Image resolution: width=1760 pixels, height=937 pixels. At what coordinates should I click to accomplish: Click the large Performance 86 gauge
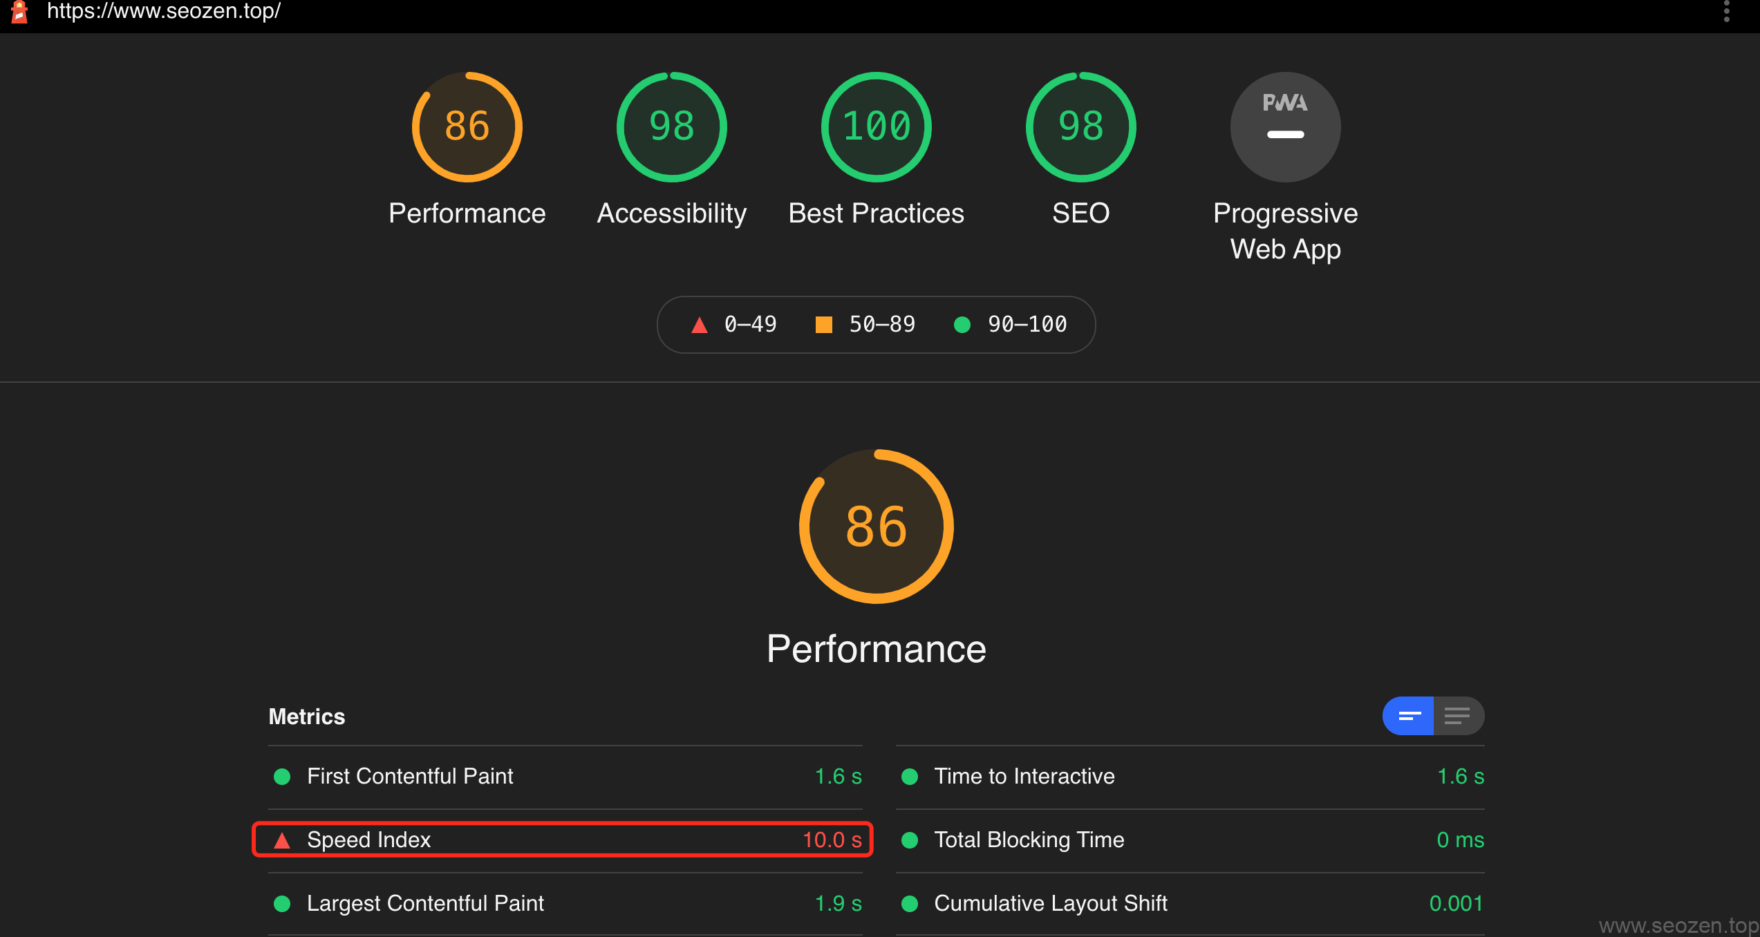click(x=876, y=527)
